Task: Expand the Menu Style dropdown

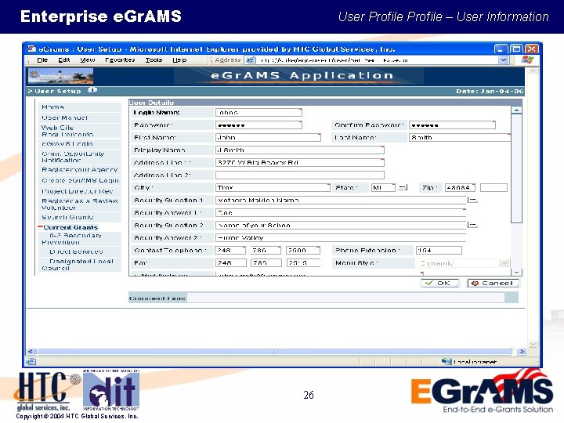Action: pos(504,263)
